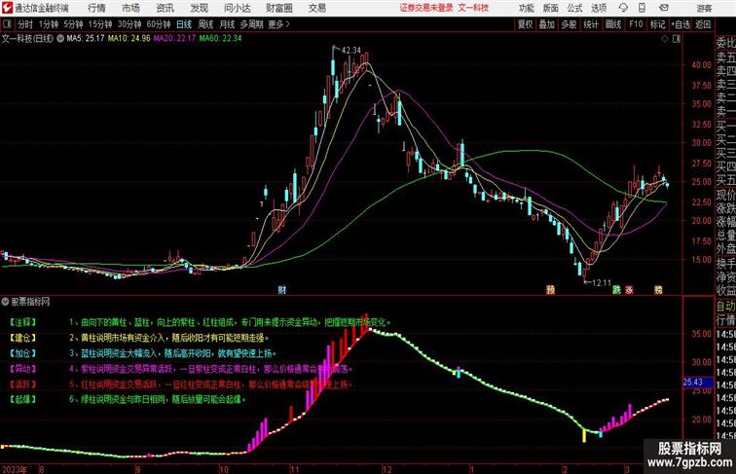Click 证券交易未登录 login link
The width and height of the screenshot is (736, 474).
pos(426,8)
